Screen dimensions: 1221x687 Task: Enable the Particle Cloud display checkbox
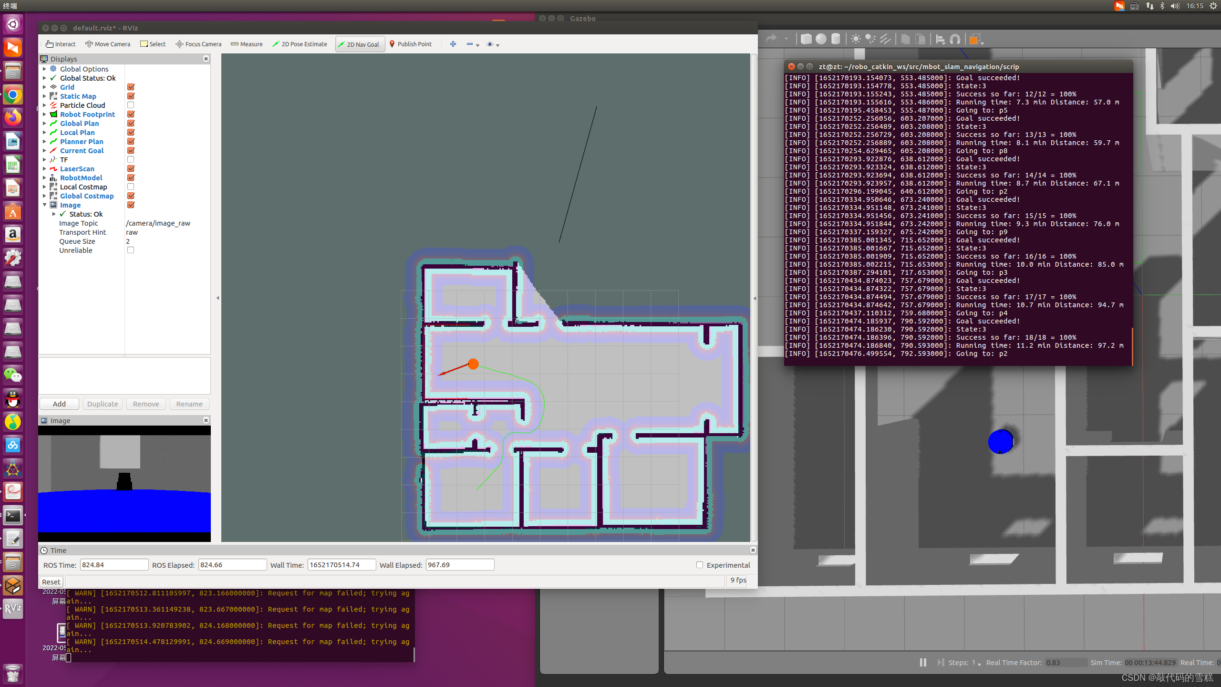pos(131,105)
